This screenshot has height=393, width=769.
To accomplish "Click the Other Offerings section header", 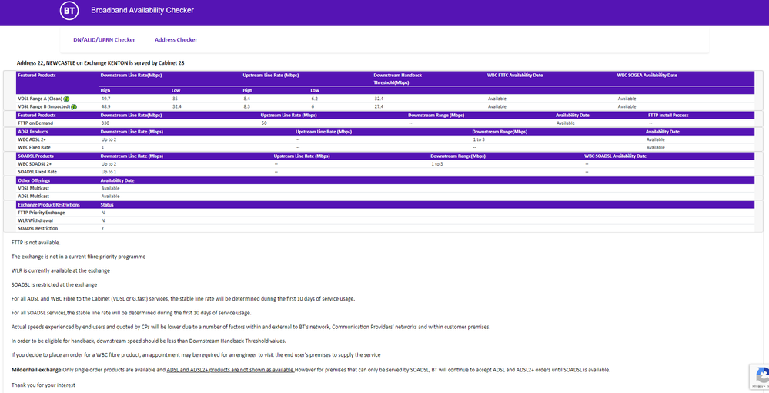I will coord(35,180).
